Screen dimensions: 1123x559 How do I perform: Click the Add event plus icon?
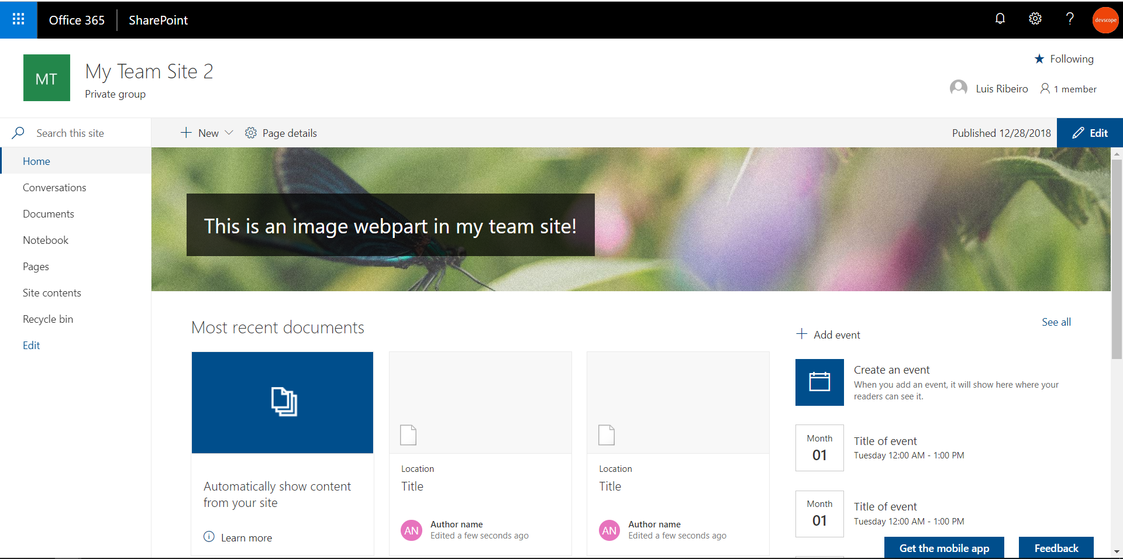point(802,333)
